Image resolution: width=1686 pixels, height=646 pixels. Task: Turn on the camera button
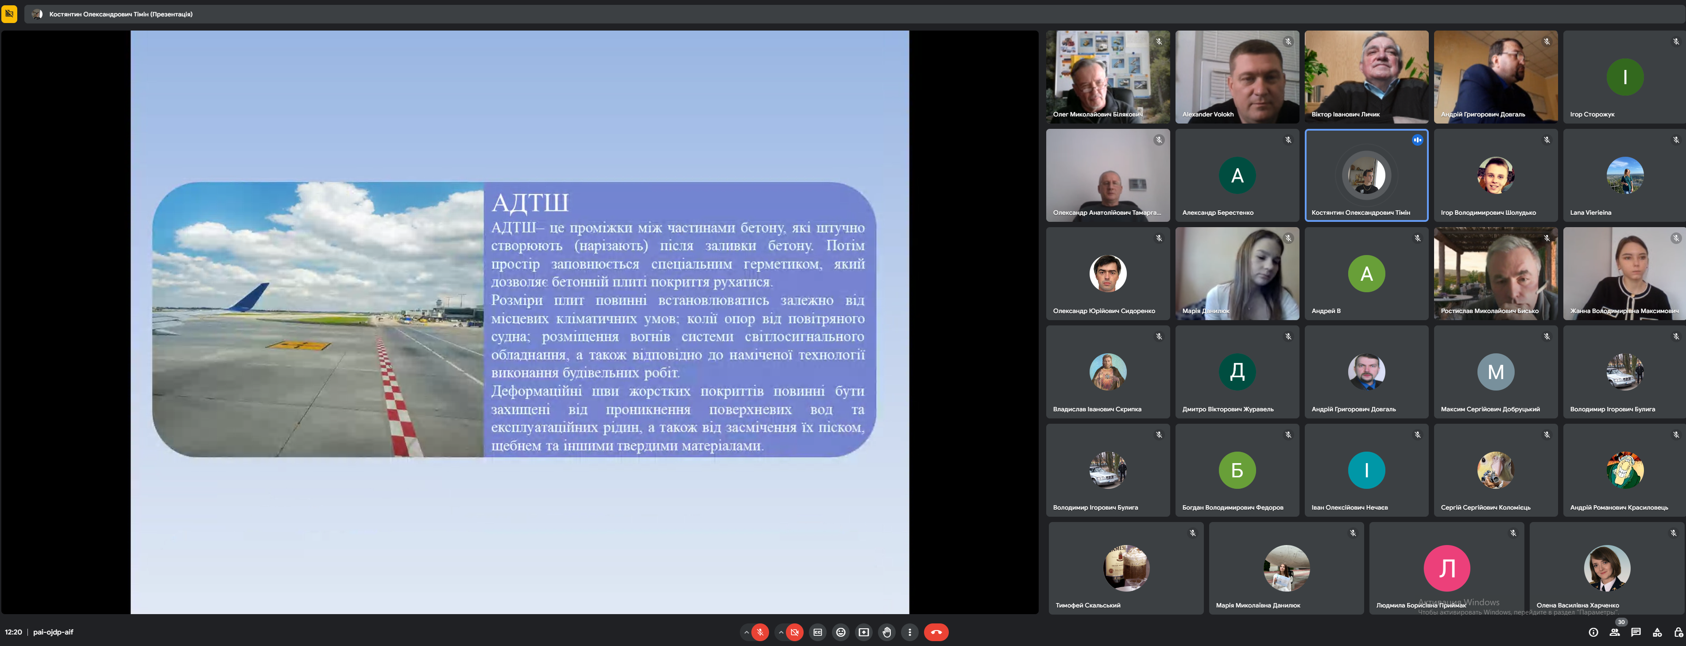tap(795, 632)
